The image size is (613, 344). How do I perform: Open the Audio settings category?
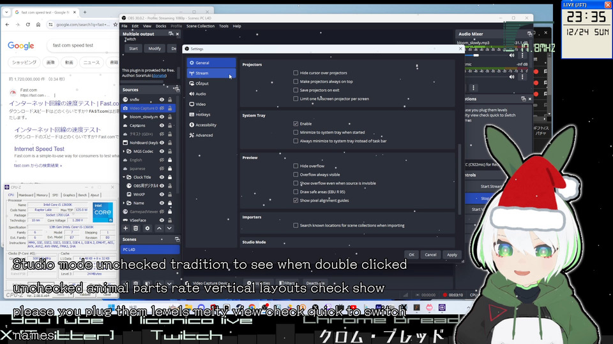(x=211, y=94)
